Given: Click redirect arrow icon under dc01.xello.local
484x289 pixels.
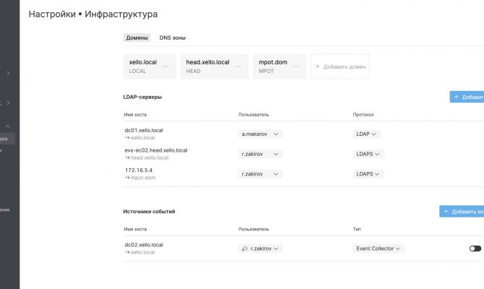Looking at the screenshot, I should [x=127, y=137].
